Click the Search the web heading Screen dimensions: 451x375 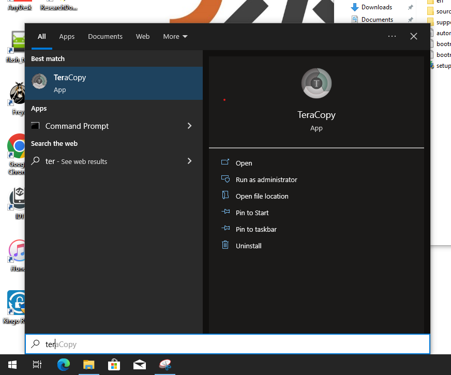pyautogui.click(x=54, y=143)
